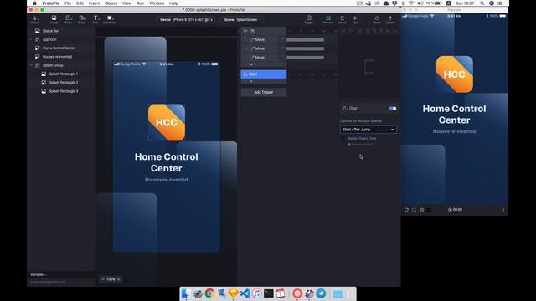
Task: Open Sketch from the Dock
Action: point(234,293)
